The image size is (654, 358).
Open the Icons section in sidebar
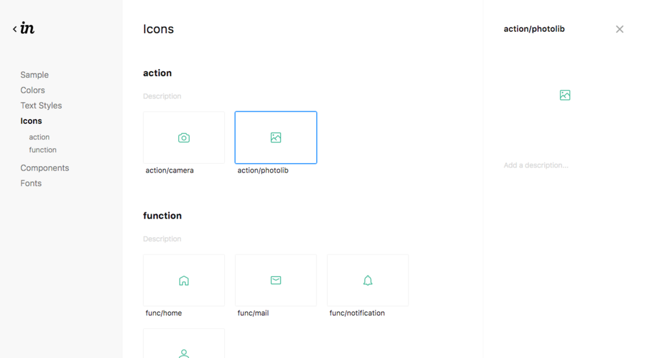coord(31,121)
